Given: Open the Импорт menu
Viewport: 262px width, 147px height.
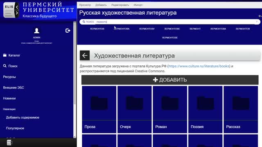Looking at the screenshot, I should tap(138, 5).
